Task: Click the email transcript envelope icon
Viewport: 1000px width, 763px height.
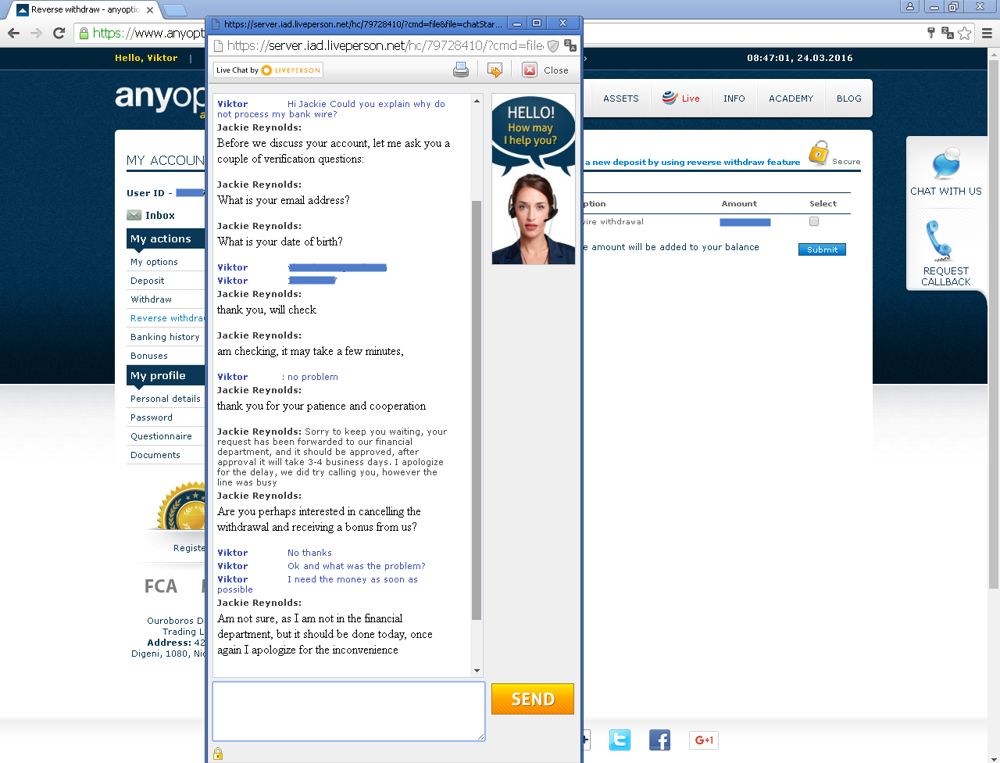Action: (495, 70)
